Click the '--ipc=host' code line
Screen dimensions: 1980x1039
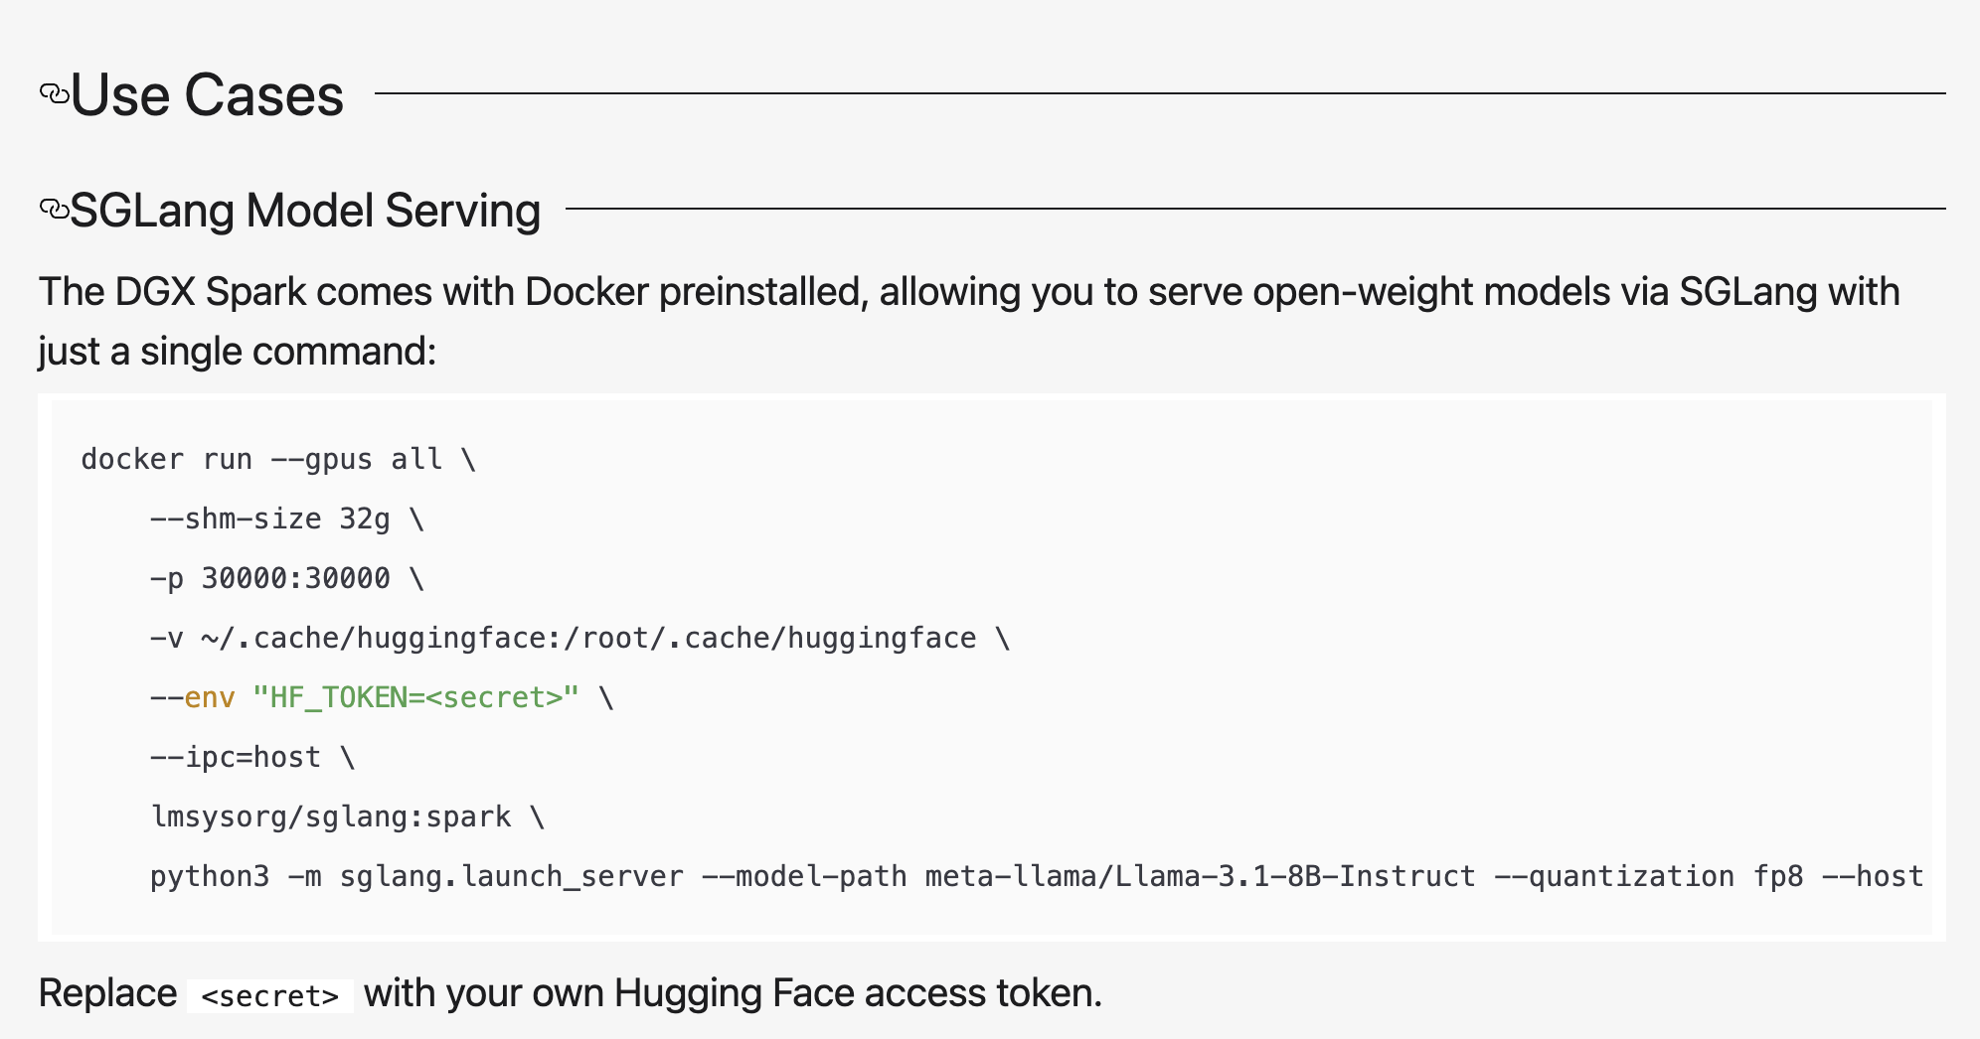click(x=251, y=758)
